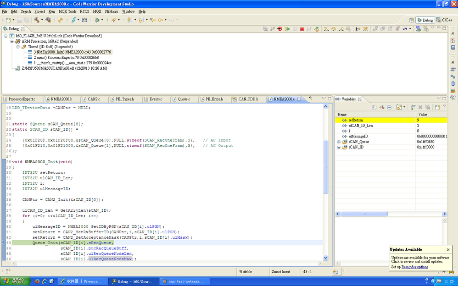Show hidden editor tabs list chevron
Viewport: 458px width, 286px height.
pos(310,99)
